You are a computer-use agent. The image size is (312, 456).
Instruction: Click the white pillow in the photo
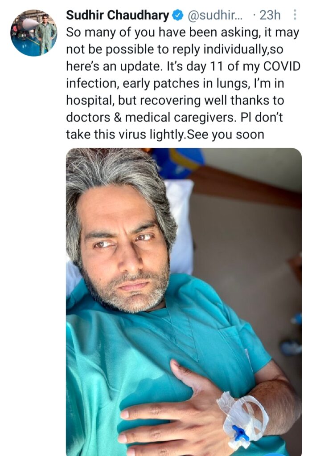click(x=180, y=227)
